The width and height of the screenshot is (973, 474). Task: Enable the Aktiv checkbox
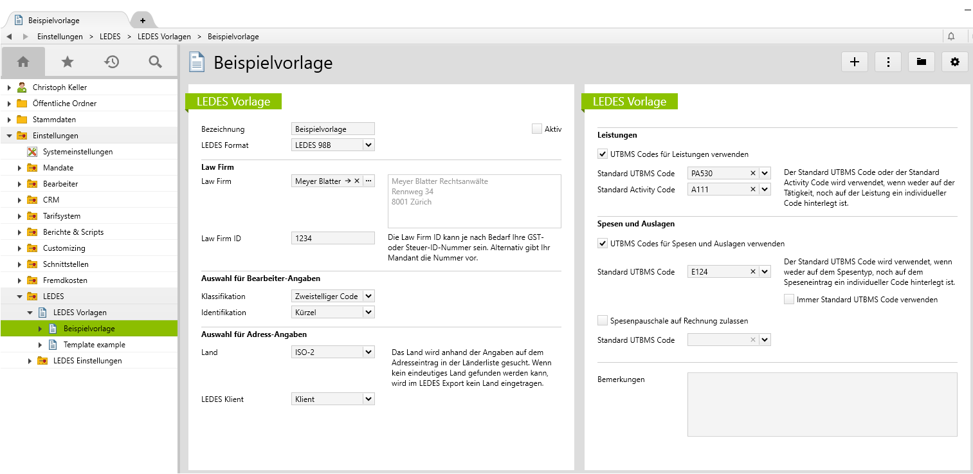pyautogui.click(x=537, y=129)
